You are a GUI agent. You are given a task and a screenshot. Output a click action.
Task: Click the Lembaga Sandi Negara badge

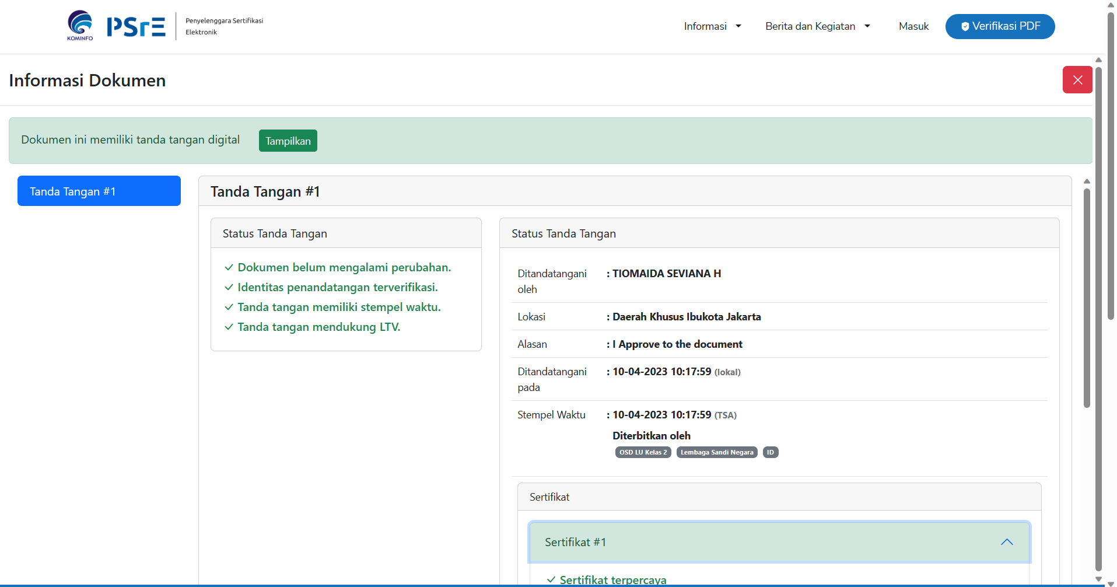[x=716, y=452]
